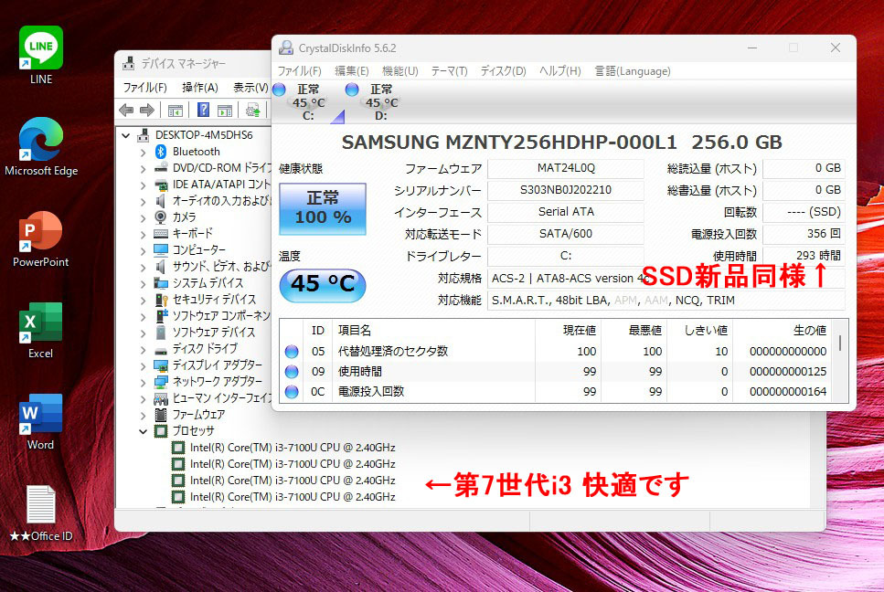Image resolution: width=884 pixels, height=592 pixels.
Task: Click the raw value 000000000125
Action: click(x=788, y=372)
